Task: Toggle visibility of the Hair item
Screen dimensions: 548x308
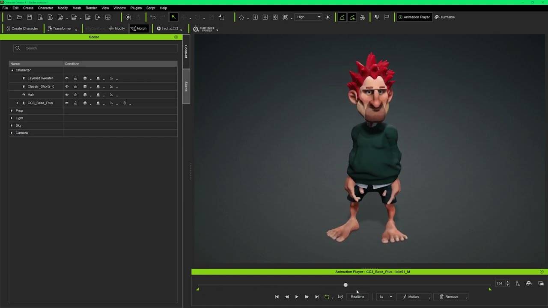Action: coord(67,95)
